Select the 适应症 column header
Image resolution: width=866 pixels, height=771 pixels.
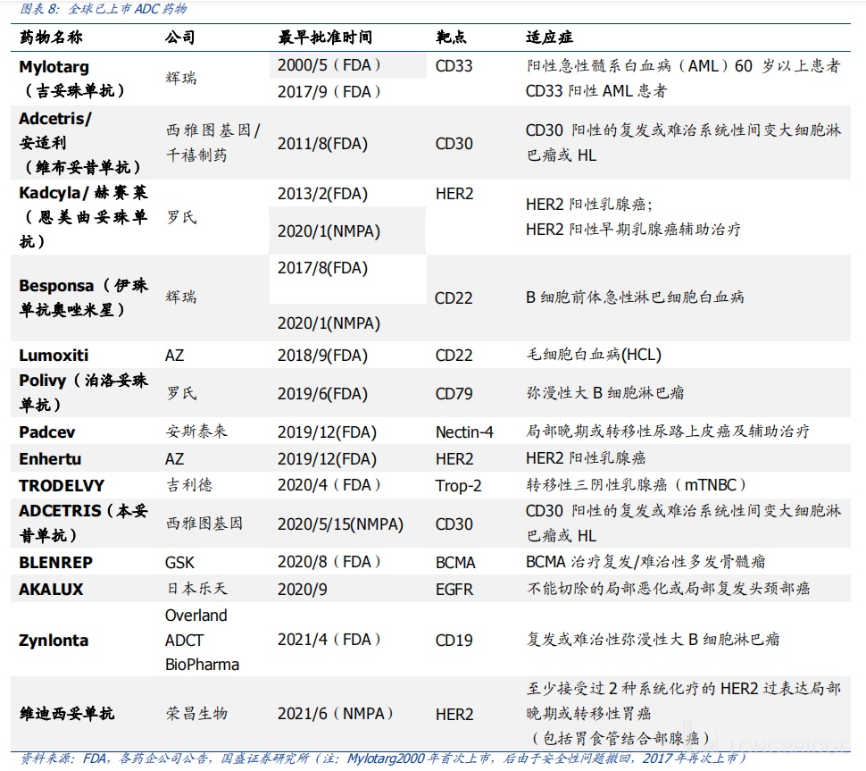pos(549,38)
